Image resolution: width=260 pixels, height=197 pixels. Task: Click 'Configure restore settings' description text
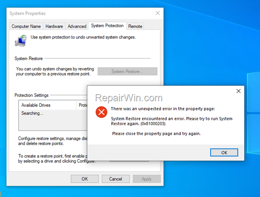[53, 141]
